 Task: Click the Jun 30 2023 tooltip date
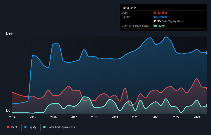point(130,8)
